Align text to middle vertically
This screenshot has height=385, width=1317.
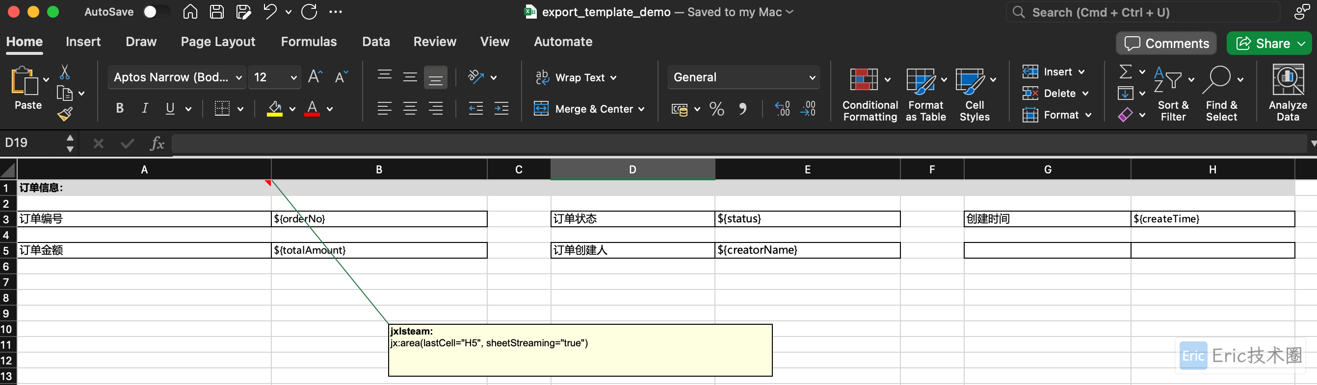(x=410, y=77)
